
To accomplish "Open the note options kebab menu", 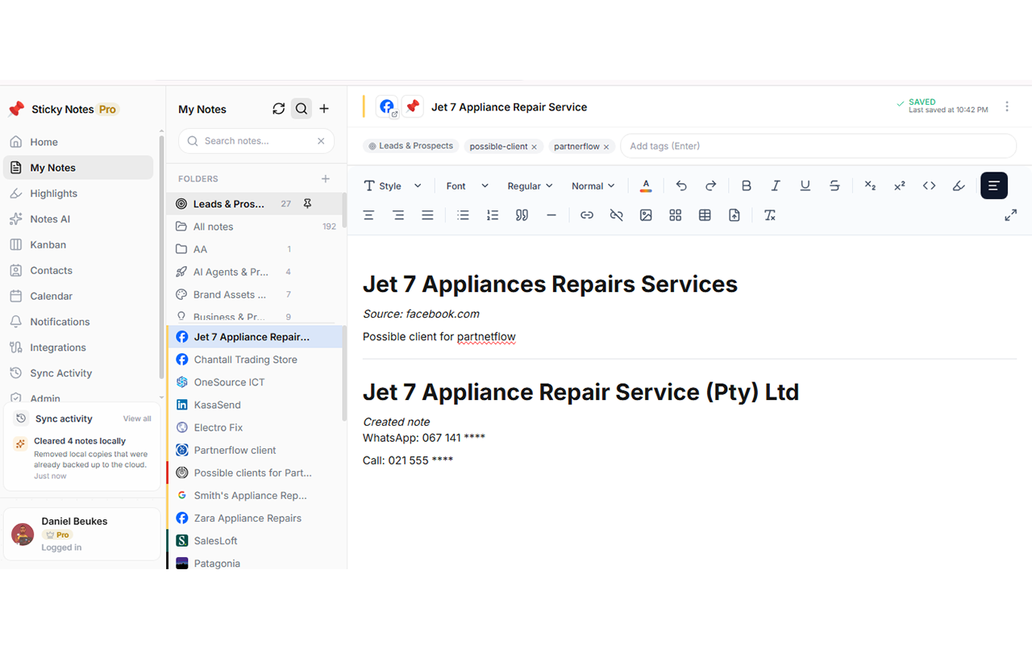I will point(1007,106).
